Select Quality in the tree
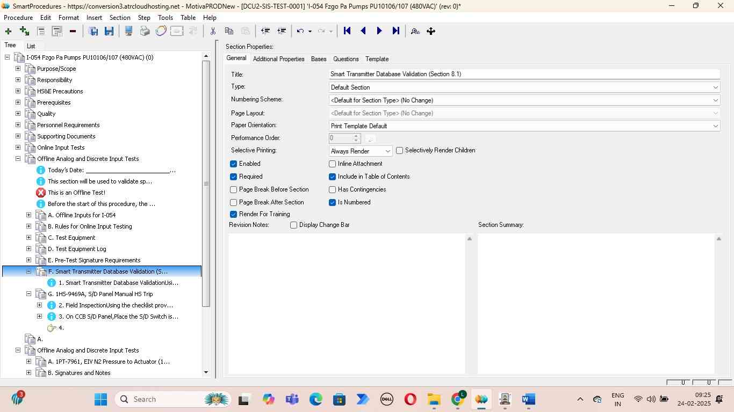Viewport: 734px width, 412px height. coord(46,114)
